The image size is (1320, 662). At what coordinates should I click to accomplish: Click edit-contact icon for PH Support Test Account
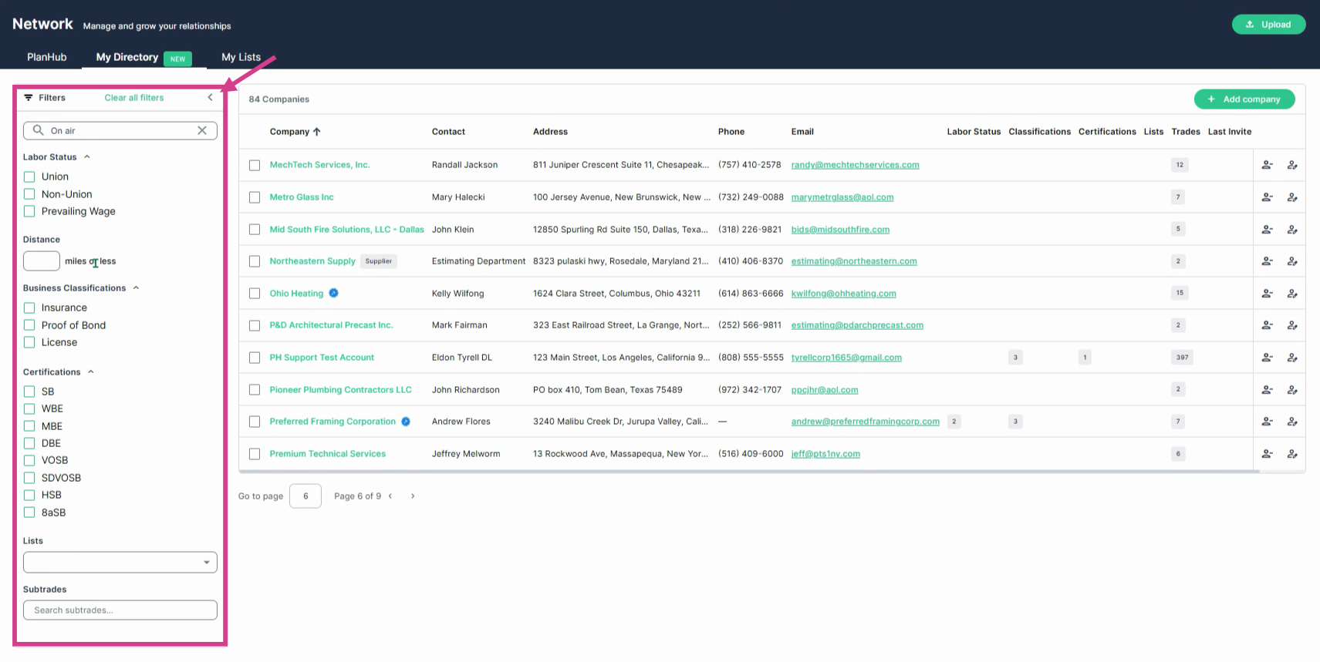click(x=1292, y=358)
